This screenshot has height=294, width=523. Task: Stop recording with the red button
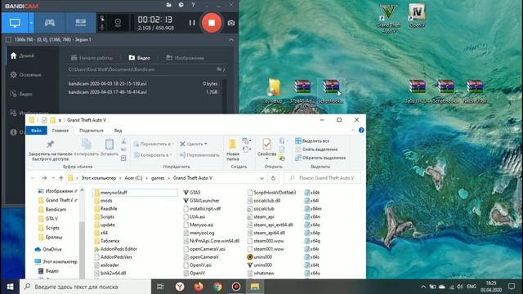212,23
